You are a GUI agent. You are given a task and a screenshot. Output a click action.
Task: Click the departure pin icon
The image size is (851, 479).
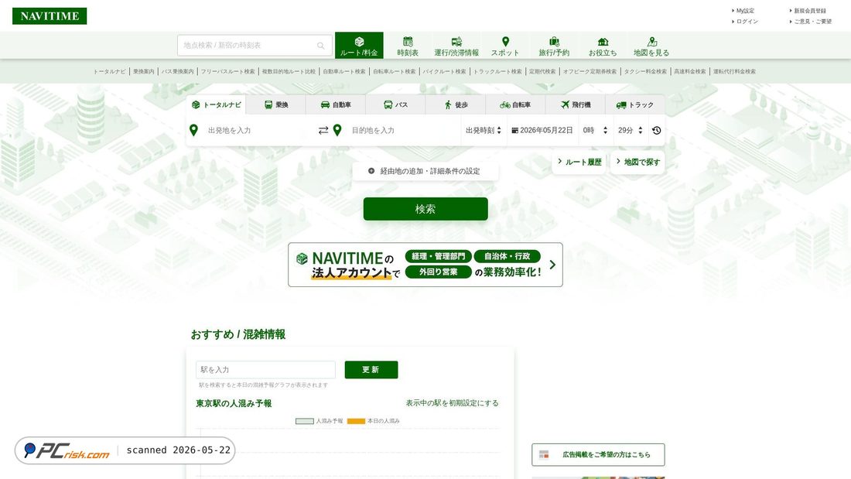(193, 130)
